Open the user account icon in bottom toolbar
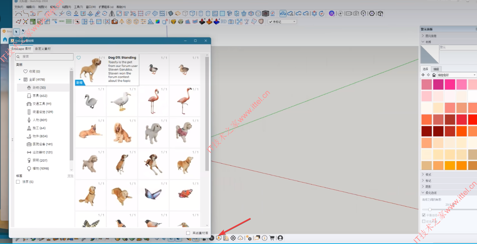The height and width of the screenshot is (244, 477). point(280,238)
